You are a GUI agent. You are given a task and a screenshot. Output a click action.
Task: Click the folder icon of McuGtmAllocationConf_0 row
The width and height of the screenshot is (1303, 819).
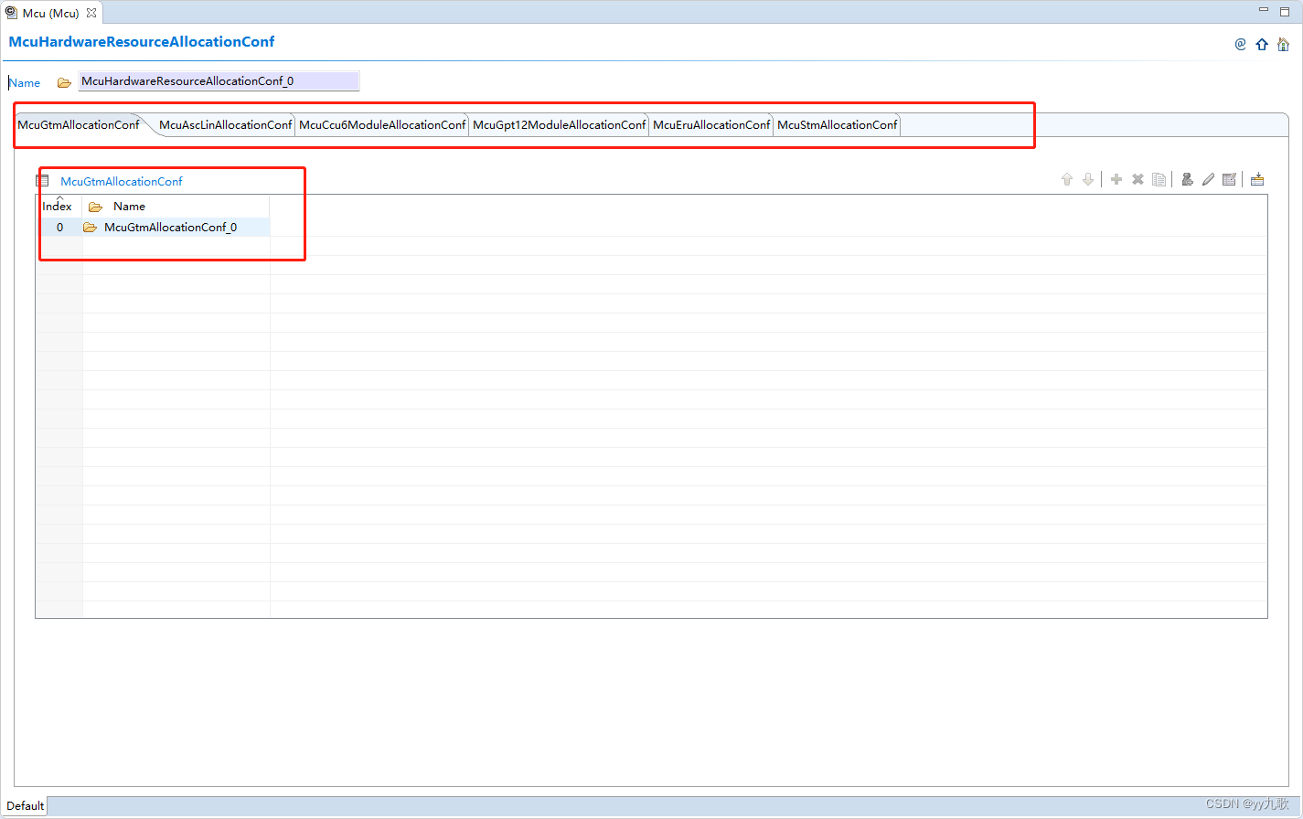(x=90, y=228)
